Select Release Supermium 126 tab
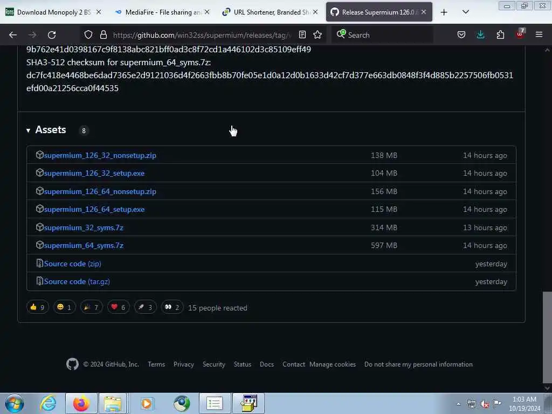The image size is (552, 414). click(379, 12)
